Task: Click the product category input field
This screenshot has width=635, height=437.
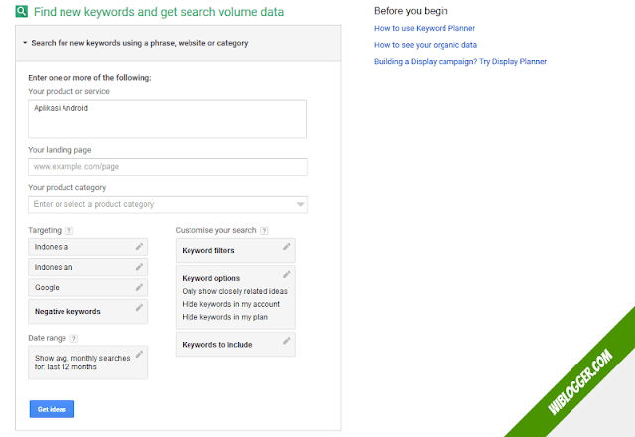Action: pos(168,204)
